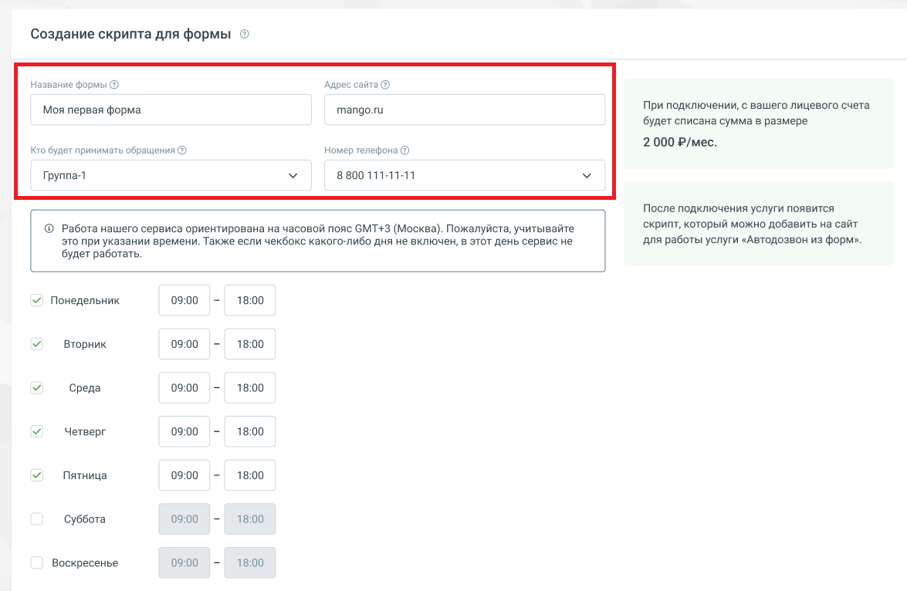Click help icon beside Номер телефона label

[404, 150]
